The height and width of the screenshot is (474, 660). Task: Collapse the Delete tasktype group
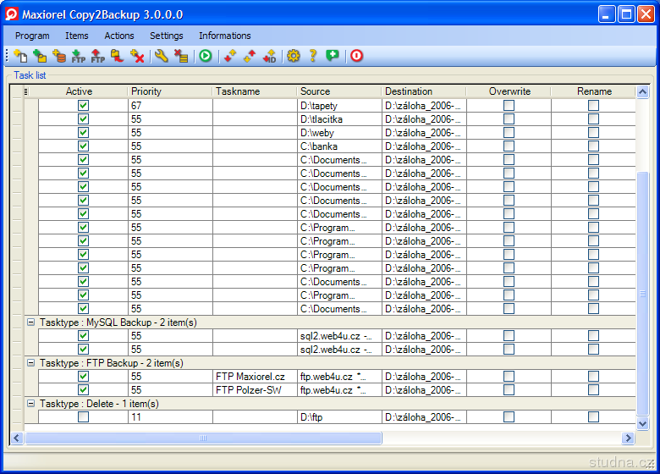click(x=31, y=404)
